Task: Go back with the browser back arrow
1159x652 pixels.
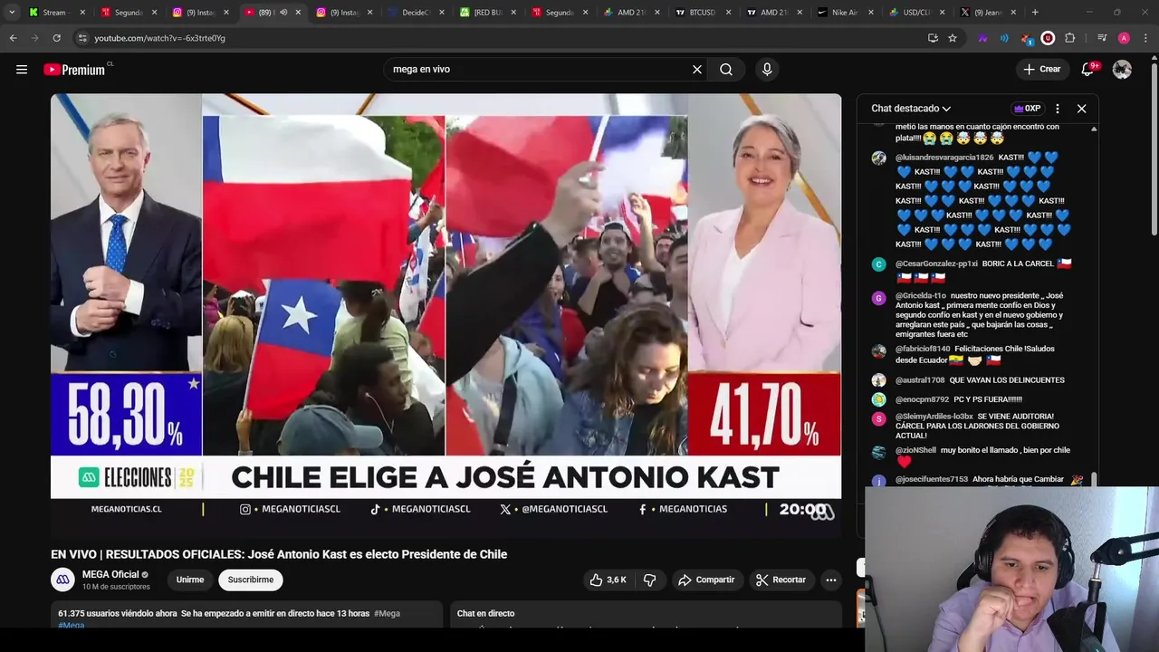Action: point(13,38)
